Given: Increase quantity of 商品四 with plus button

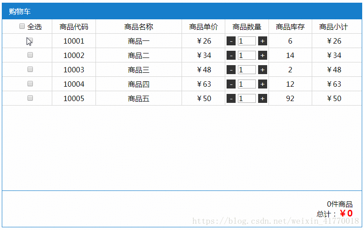Looking at the screenshot, I should [x=263, y=84].
